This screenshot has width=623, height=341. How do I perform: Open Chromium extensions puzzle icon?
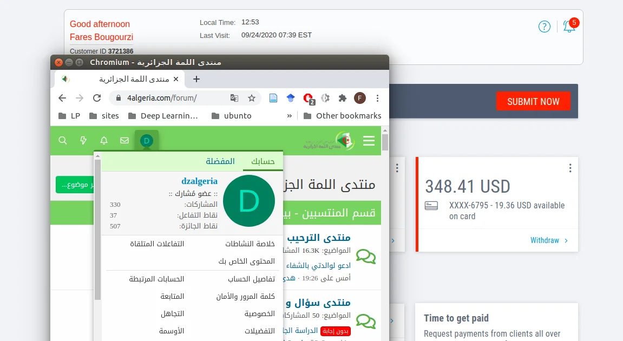pyautogui.click(x=342, y=98)
